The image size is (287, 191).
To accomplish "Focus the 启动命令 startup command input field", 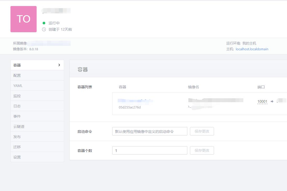I will (x=150, y=131).
